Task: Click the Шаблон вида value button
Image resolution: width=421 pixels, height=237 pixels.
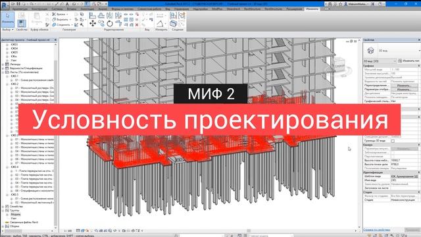Action: (405, 176)
